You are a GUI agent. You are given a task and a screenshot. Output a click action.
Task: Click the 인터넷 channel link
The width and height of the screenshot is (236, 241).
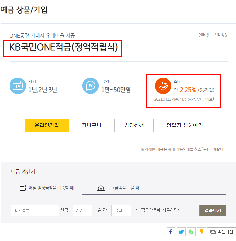(x=203, y=35)
